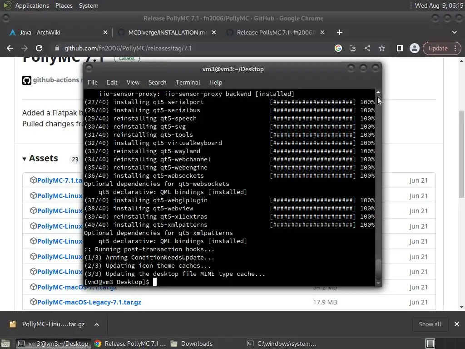Click the GitHub URL address field
The height and width of the screenshot is (349, 465).
(128, 48)
